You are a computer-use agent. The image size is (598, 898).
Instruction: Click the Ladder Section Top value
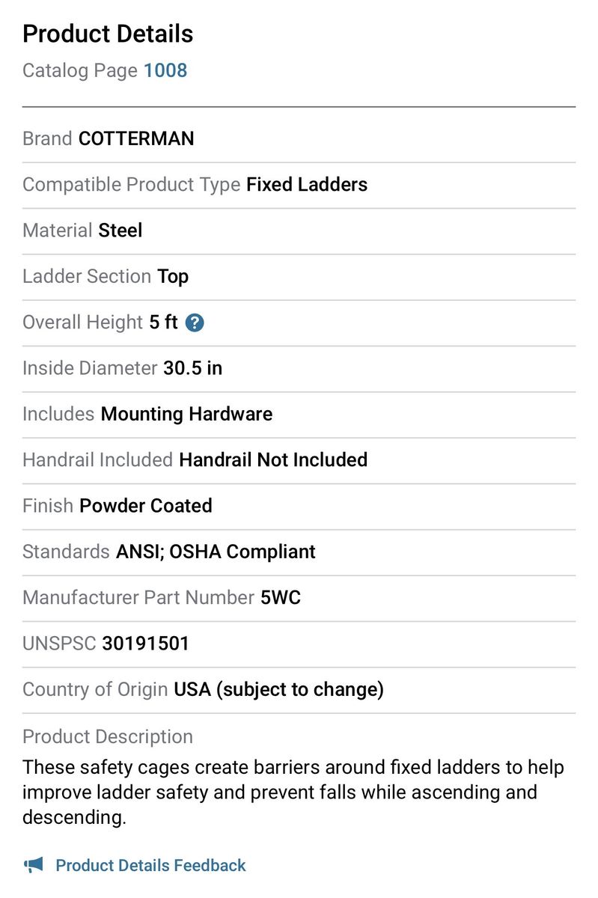click(173, 276)
